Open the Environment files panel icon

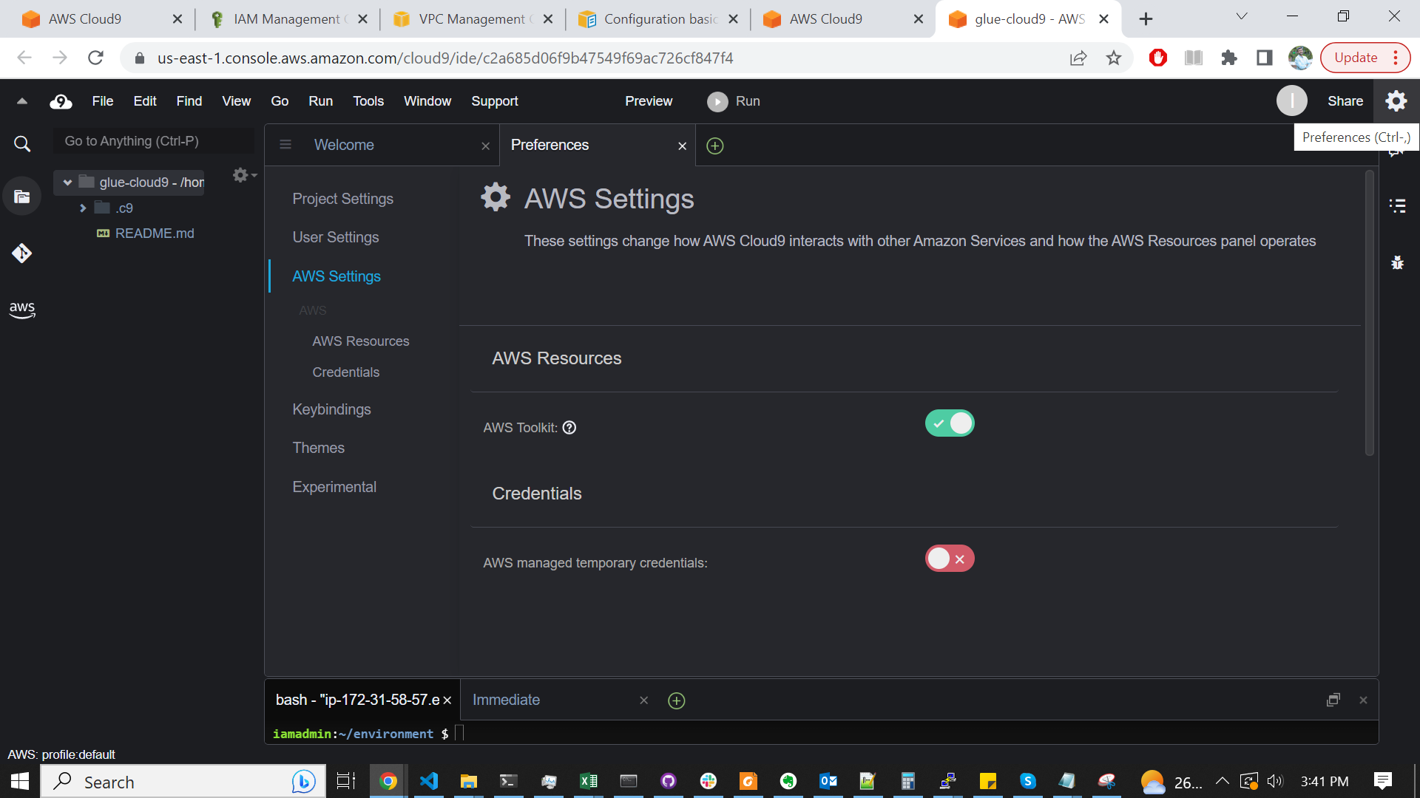pyautogui.click(x=22, y=197)
